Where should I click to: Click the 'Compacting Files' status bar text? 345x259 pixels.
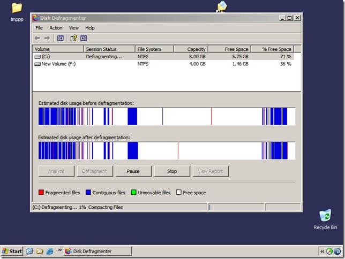click(106, 207)
